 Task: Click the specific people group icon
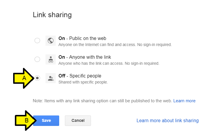pos(51,78)
